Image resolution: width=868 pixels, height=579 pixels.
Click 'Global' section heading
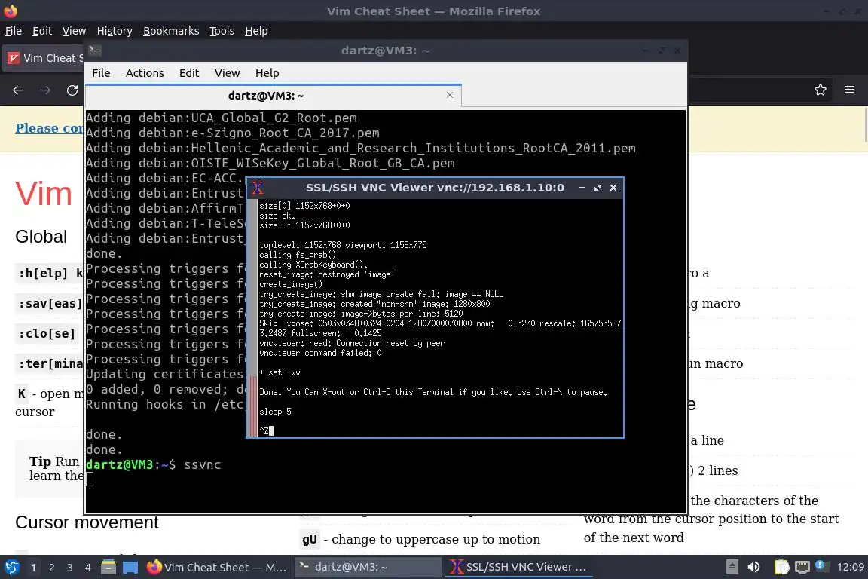pyautogui.click(x=41, y=237)
